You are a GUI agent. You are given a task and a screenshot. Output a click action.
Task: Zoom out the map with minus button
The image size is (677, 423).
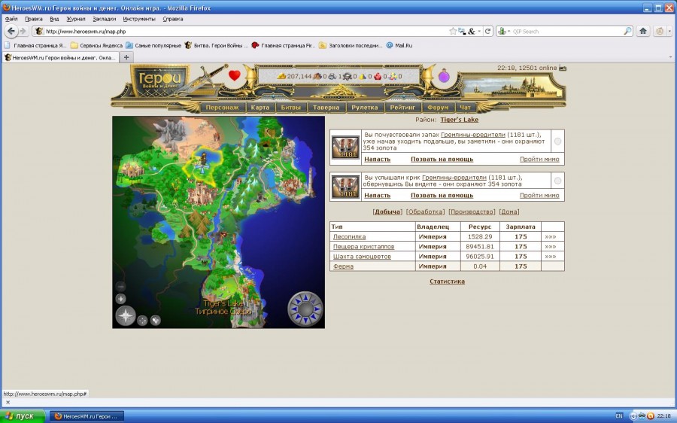(x=121, y=287)
